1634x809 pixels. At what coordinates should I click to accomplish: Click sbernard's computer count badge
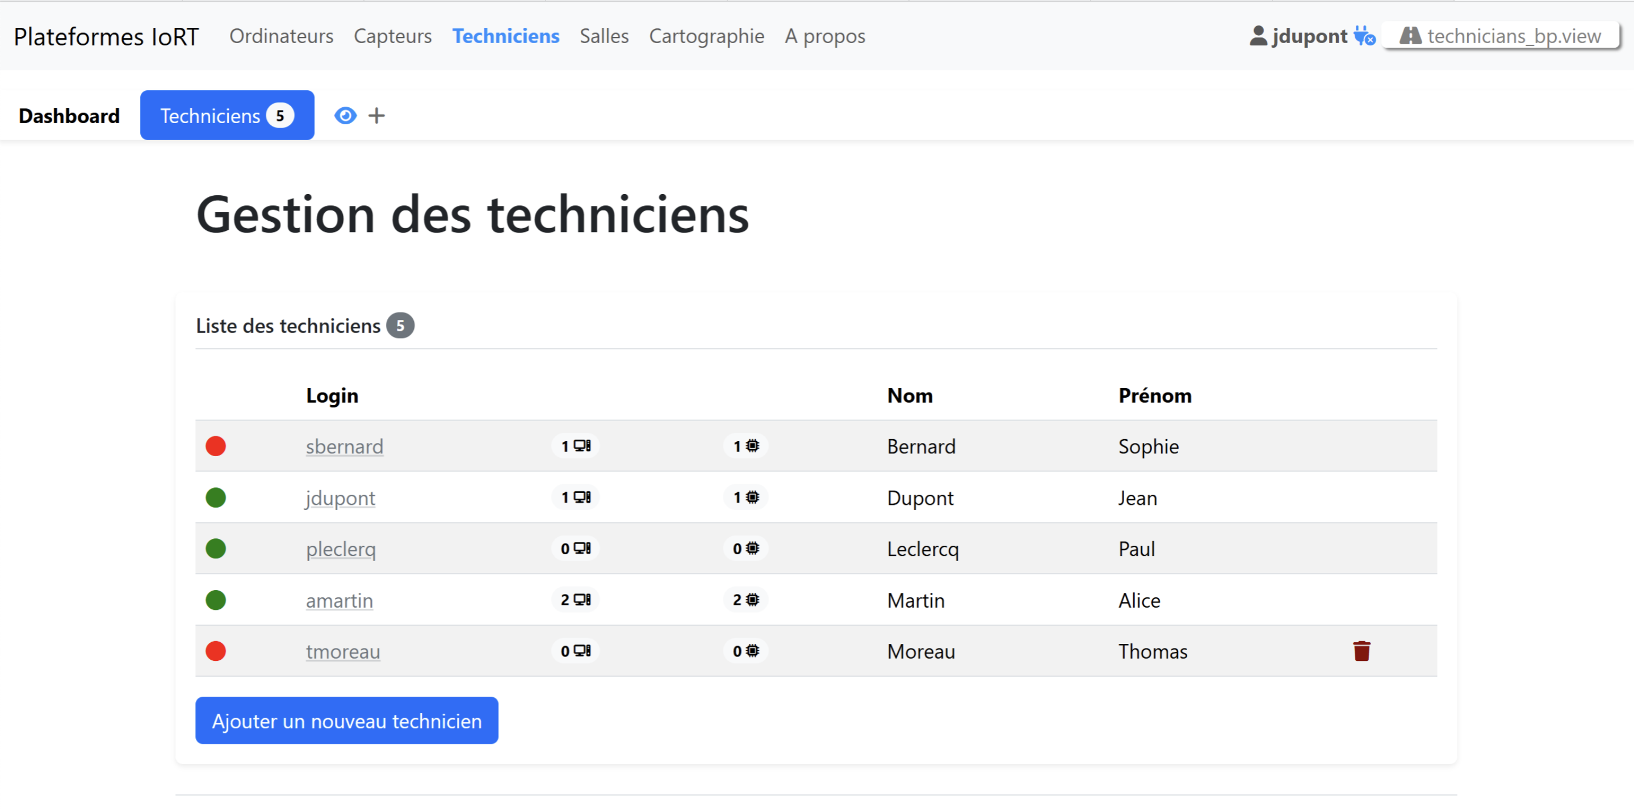click(x=575, y=446)
